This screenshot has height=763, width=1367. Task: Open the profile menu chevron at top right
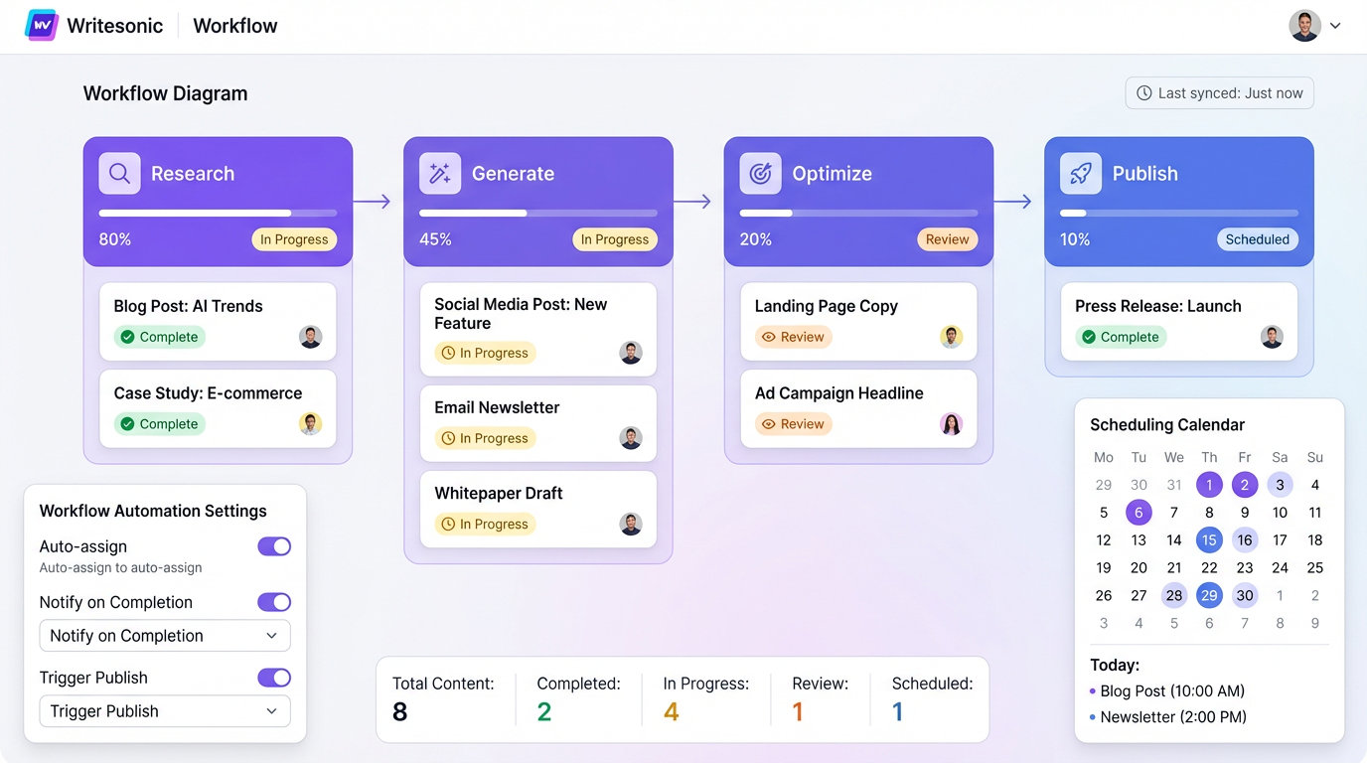pyautogui.click(x=1335, y=26)
